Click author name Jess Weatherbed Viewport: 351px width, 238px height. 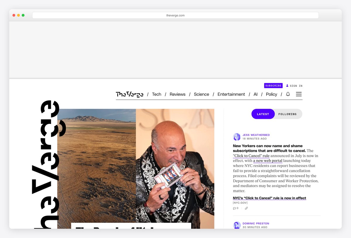(256, 135)
